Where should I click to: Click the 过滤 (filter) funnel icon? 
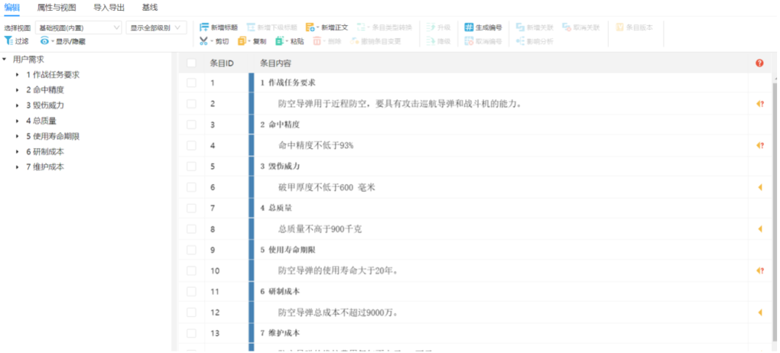[x=9, y=40]
